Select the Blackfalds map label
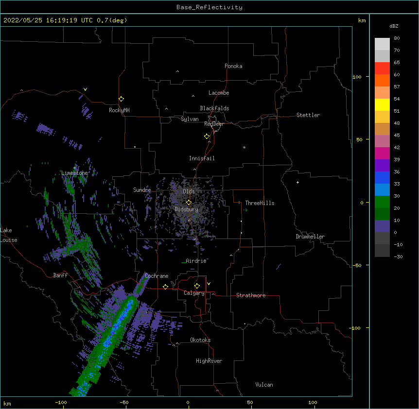419x409 pixels. pos(214,108)
